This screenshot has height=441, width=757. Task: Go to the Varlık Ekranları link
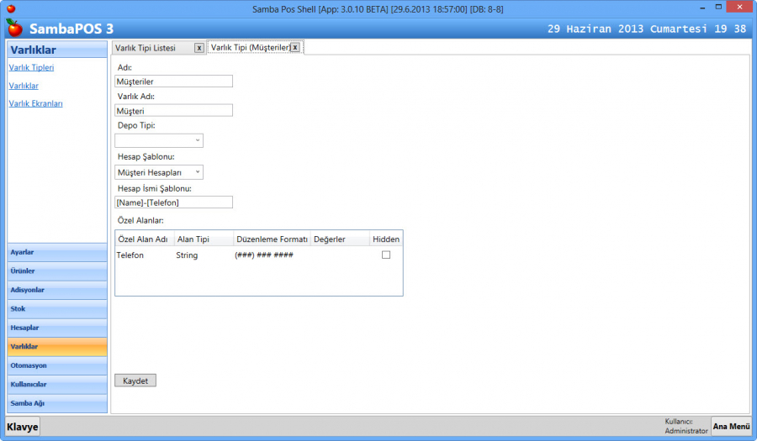coord(35,104)
